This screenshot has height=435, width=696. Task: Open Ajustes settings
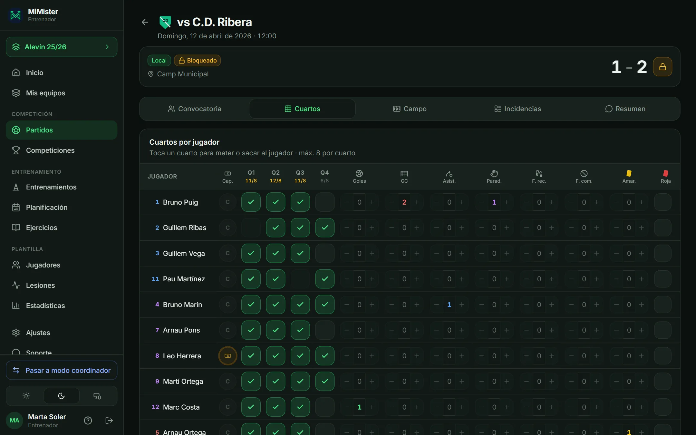point(62,333)
